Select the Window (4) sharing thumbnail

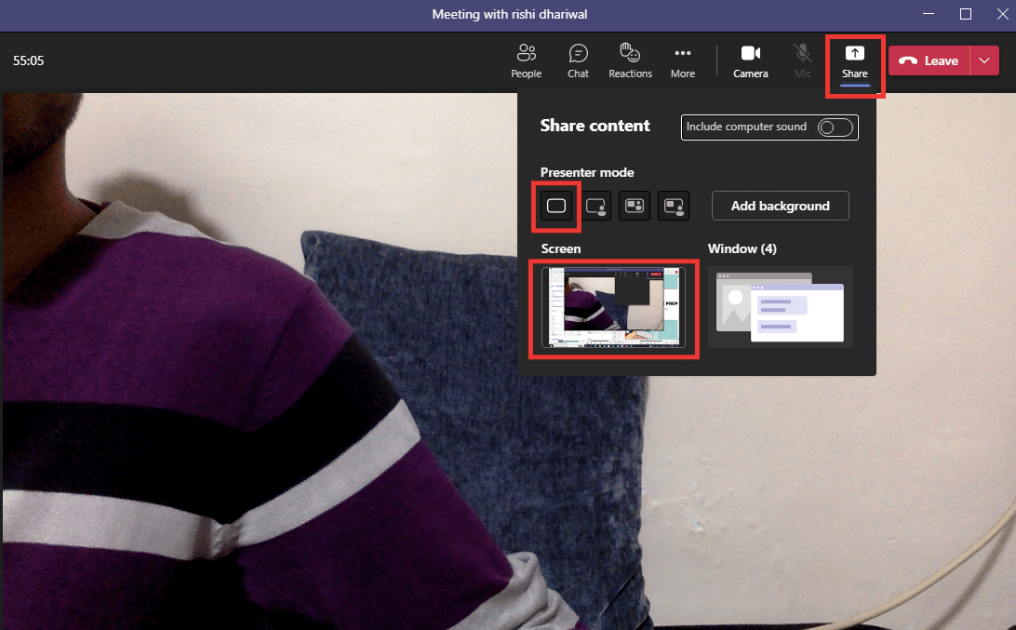click(780, 308)
